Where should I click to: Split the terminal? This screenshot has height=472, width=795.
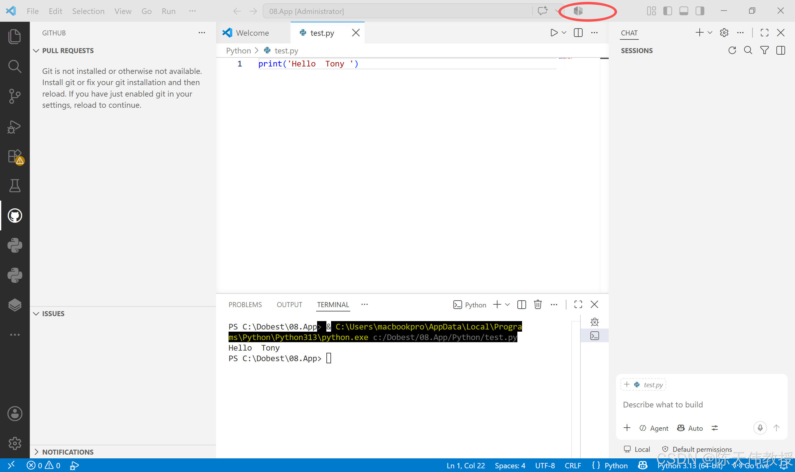521,304
